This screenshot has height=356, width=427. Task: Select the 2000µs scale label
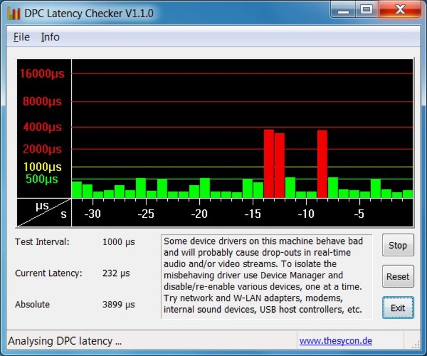42,150
